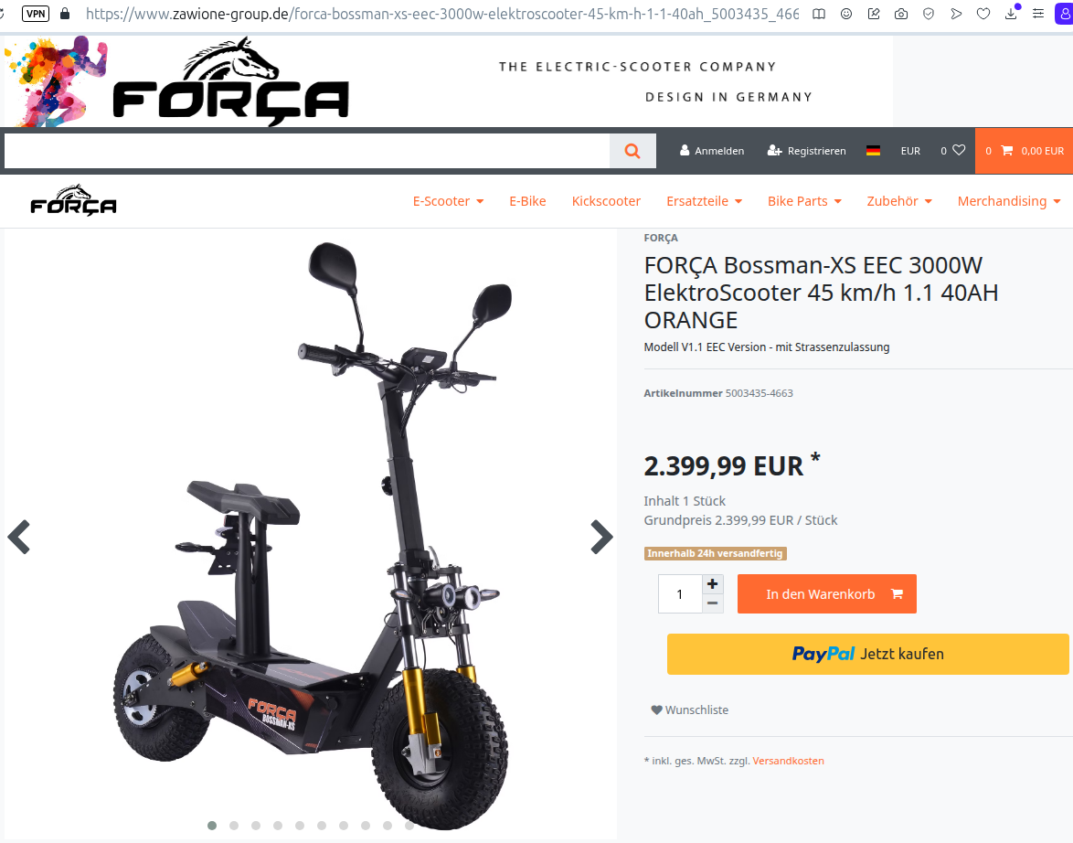Show previous product image with left arrow

click(19, 537)
